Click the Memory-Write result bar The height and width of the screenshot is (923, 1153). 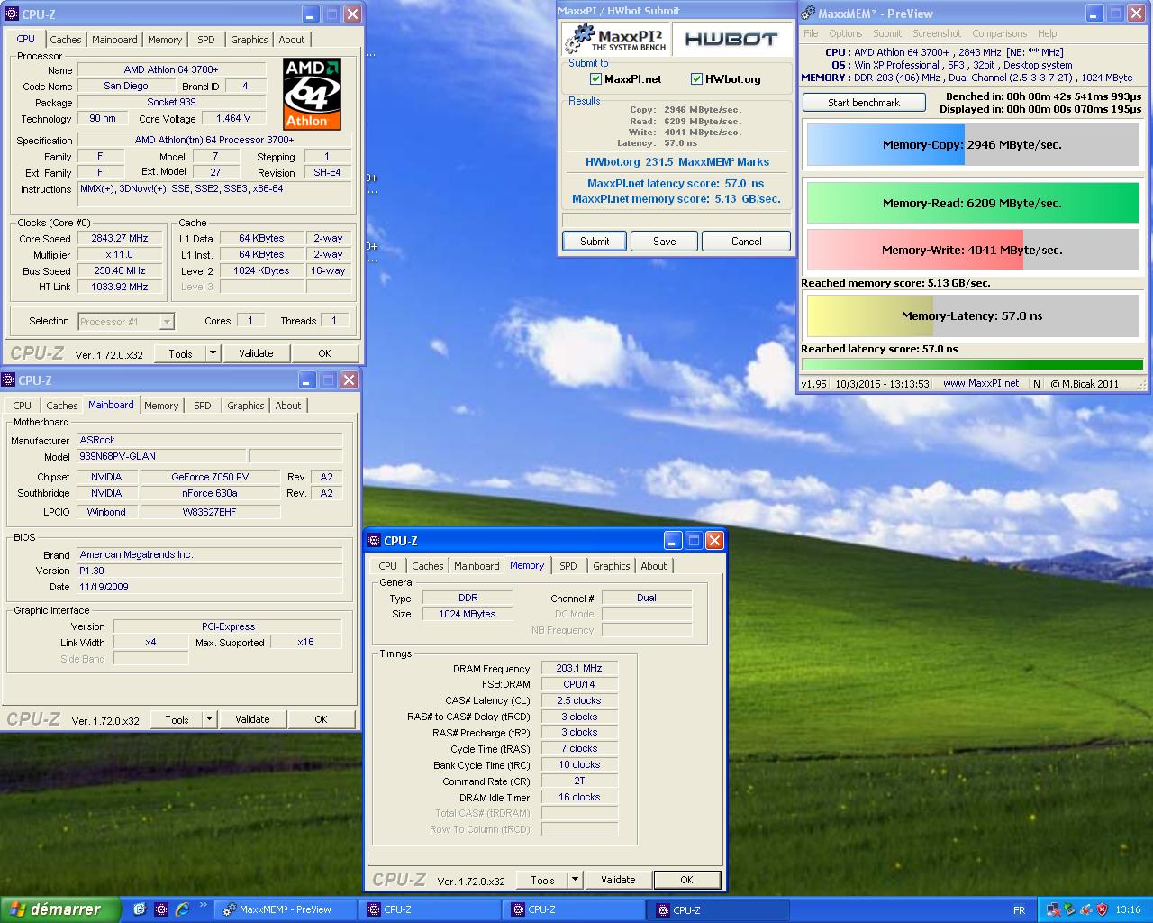(972, 250)
